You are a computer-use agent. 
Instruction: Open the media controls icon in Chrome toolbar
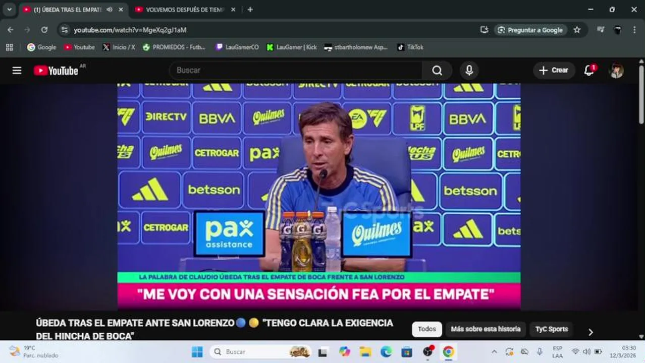pos(600,30)
